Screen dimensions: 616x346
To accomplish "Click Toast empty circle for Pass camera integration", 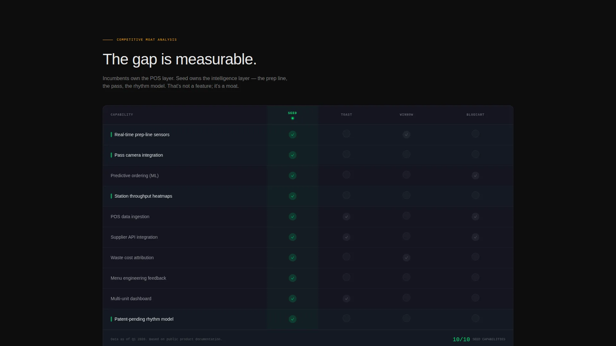I will 346,154.
